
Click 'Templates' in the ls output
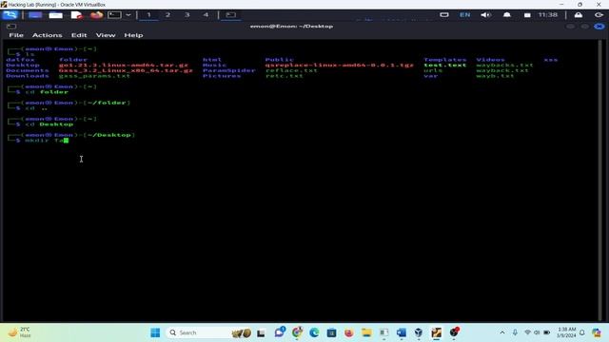[445, 60]
